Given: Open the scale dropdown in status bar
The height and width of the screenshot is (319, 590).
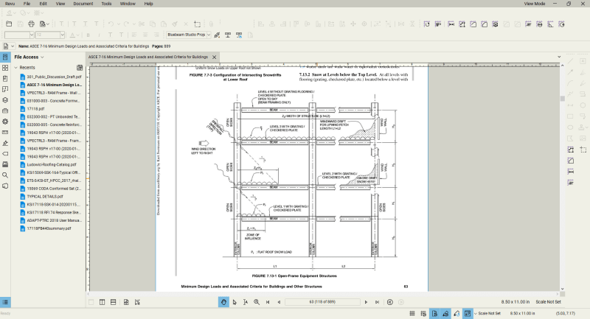Looking at the screenshot, I should click(x=475, y=313).
